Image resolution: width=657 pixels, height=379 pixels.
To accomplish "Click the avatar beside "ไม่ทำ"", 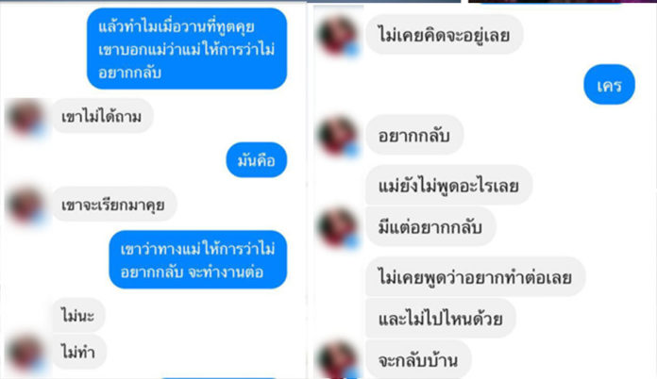I will tap(26, 353).
